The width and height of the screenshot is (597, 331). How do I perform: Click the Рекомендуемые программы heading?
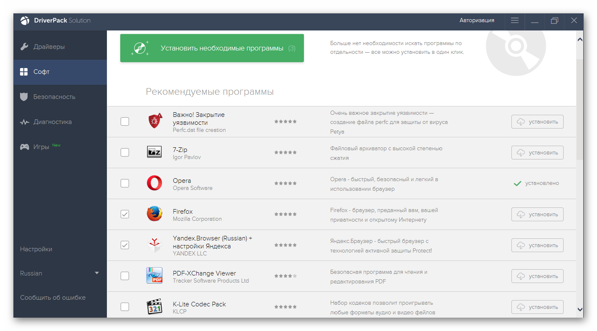point(210,92)
